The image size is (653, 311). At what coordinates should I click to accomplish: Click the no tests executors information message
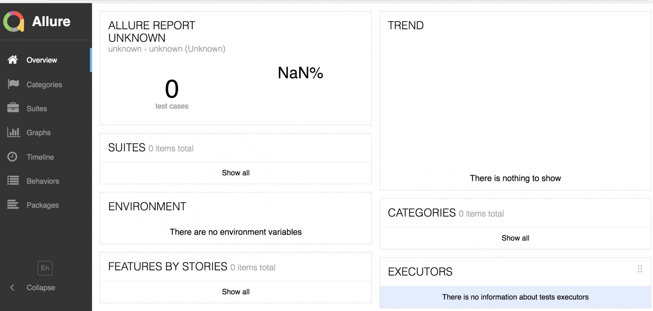coord(515,297)
